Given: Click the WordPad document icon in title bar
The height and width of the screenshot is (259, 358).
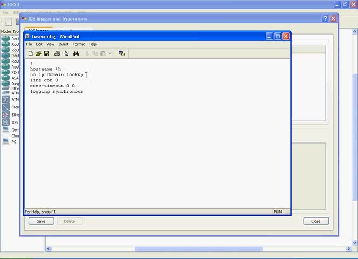Looking at the screenshot, I should (x=27, y=36).
